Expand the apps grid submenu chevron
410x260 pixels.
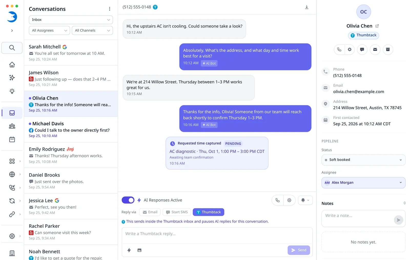click(x=20, y=161)
